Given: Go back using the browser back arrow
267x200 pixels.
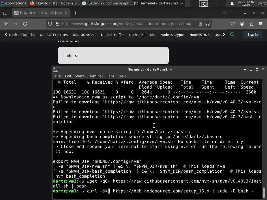Looking at the screenshot, I should click(6, 24).
